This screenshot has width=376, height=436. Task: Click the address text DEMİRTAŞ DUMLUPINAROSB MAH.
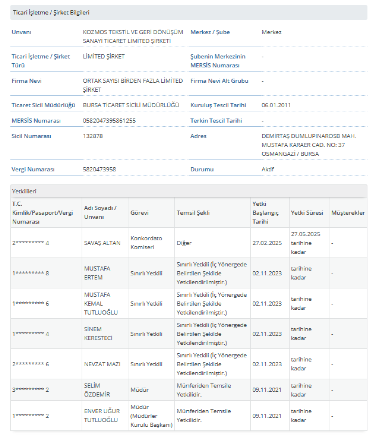308,136
